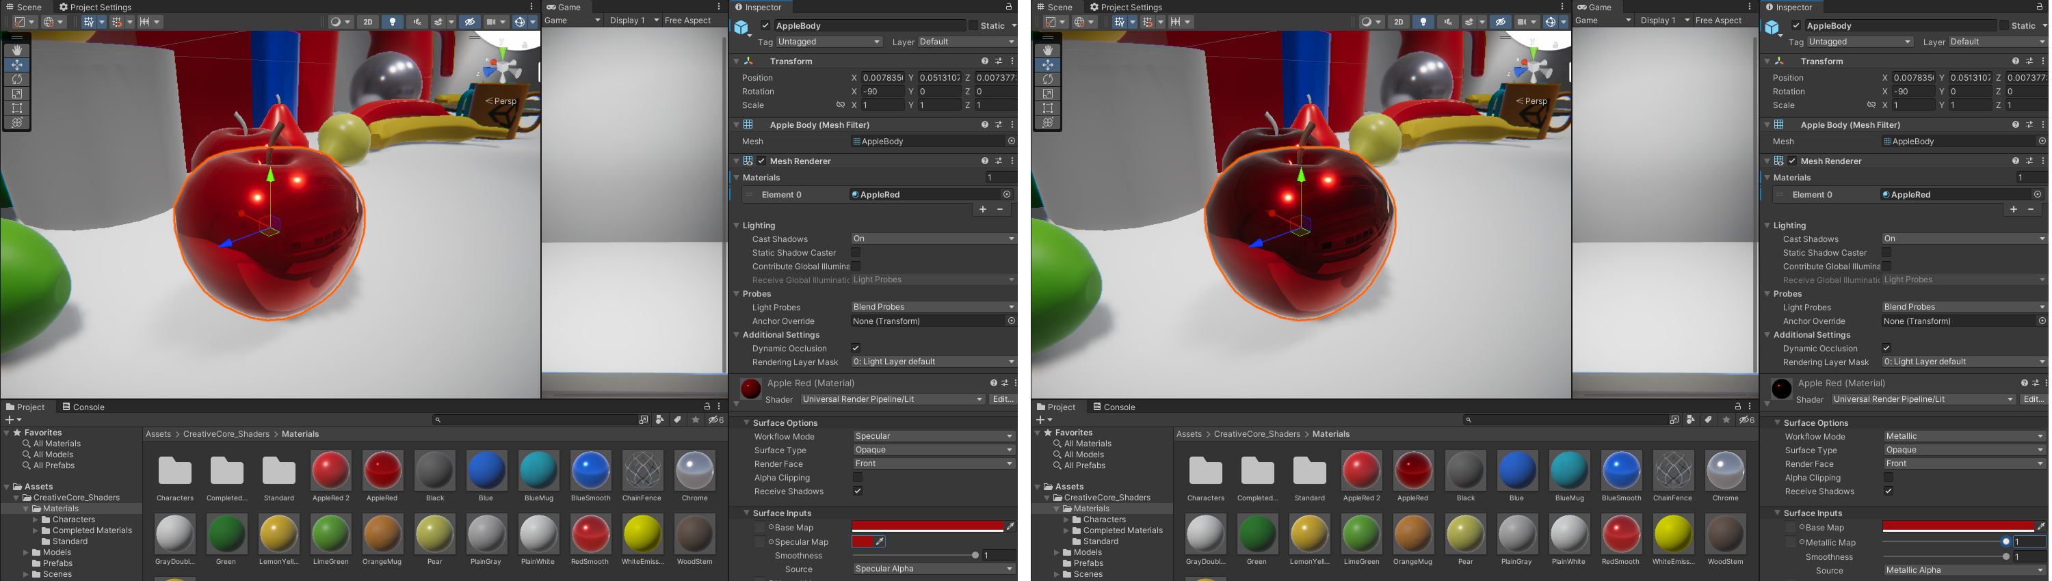The height and width of the screenshot is (581, 2052).
Task: Select the Move tool in left Scene view
Action: tap(16, 64)
